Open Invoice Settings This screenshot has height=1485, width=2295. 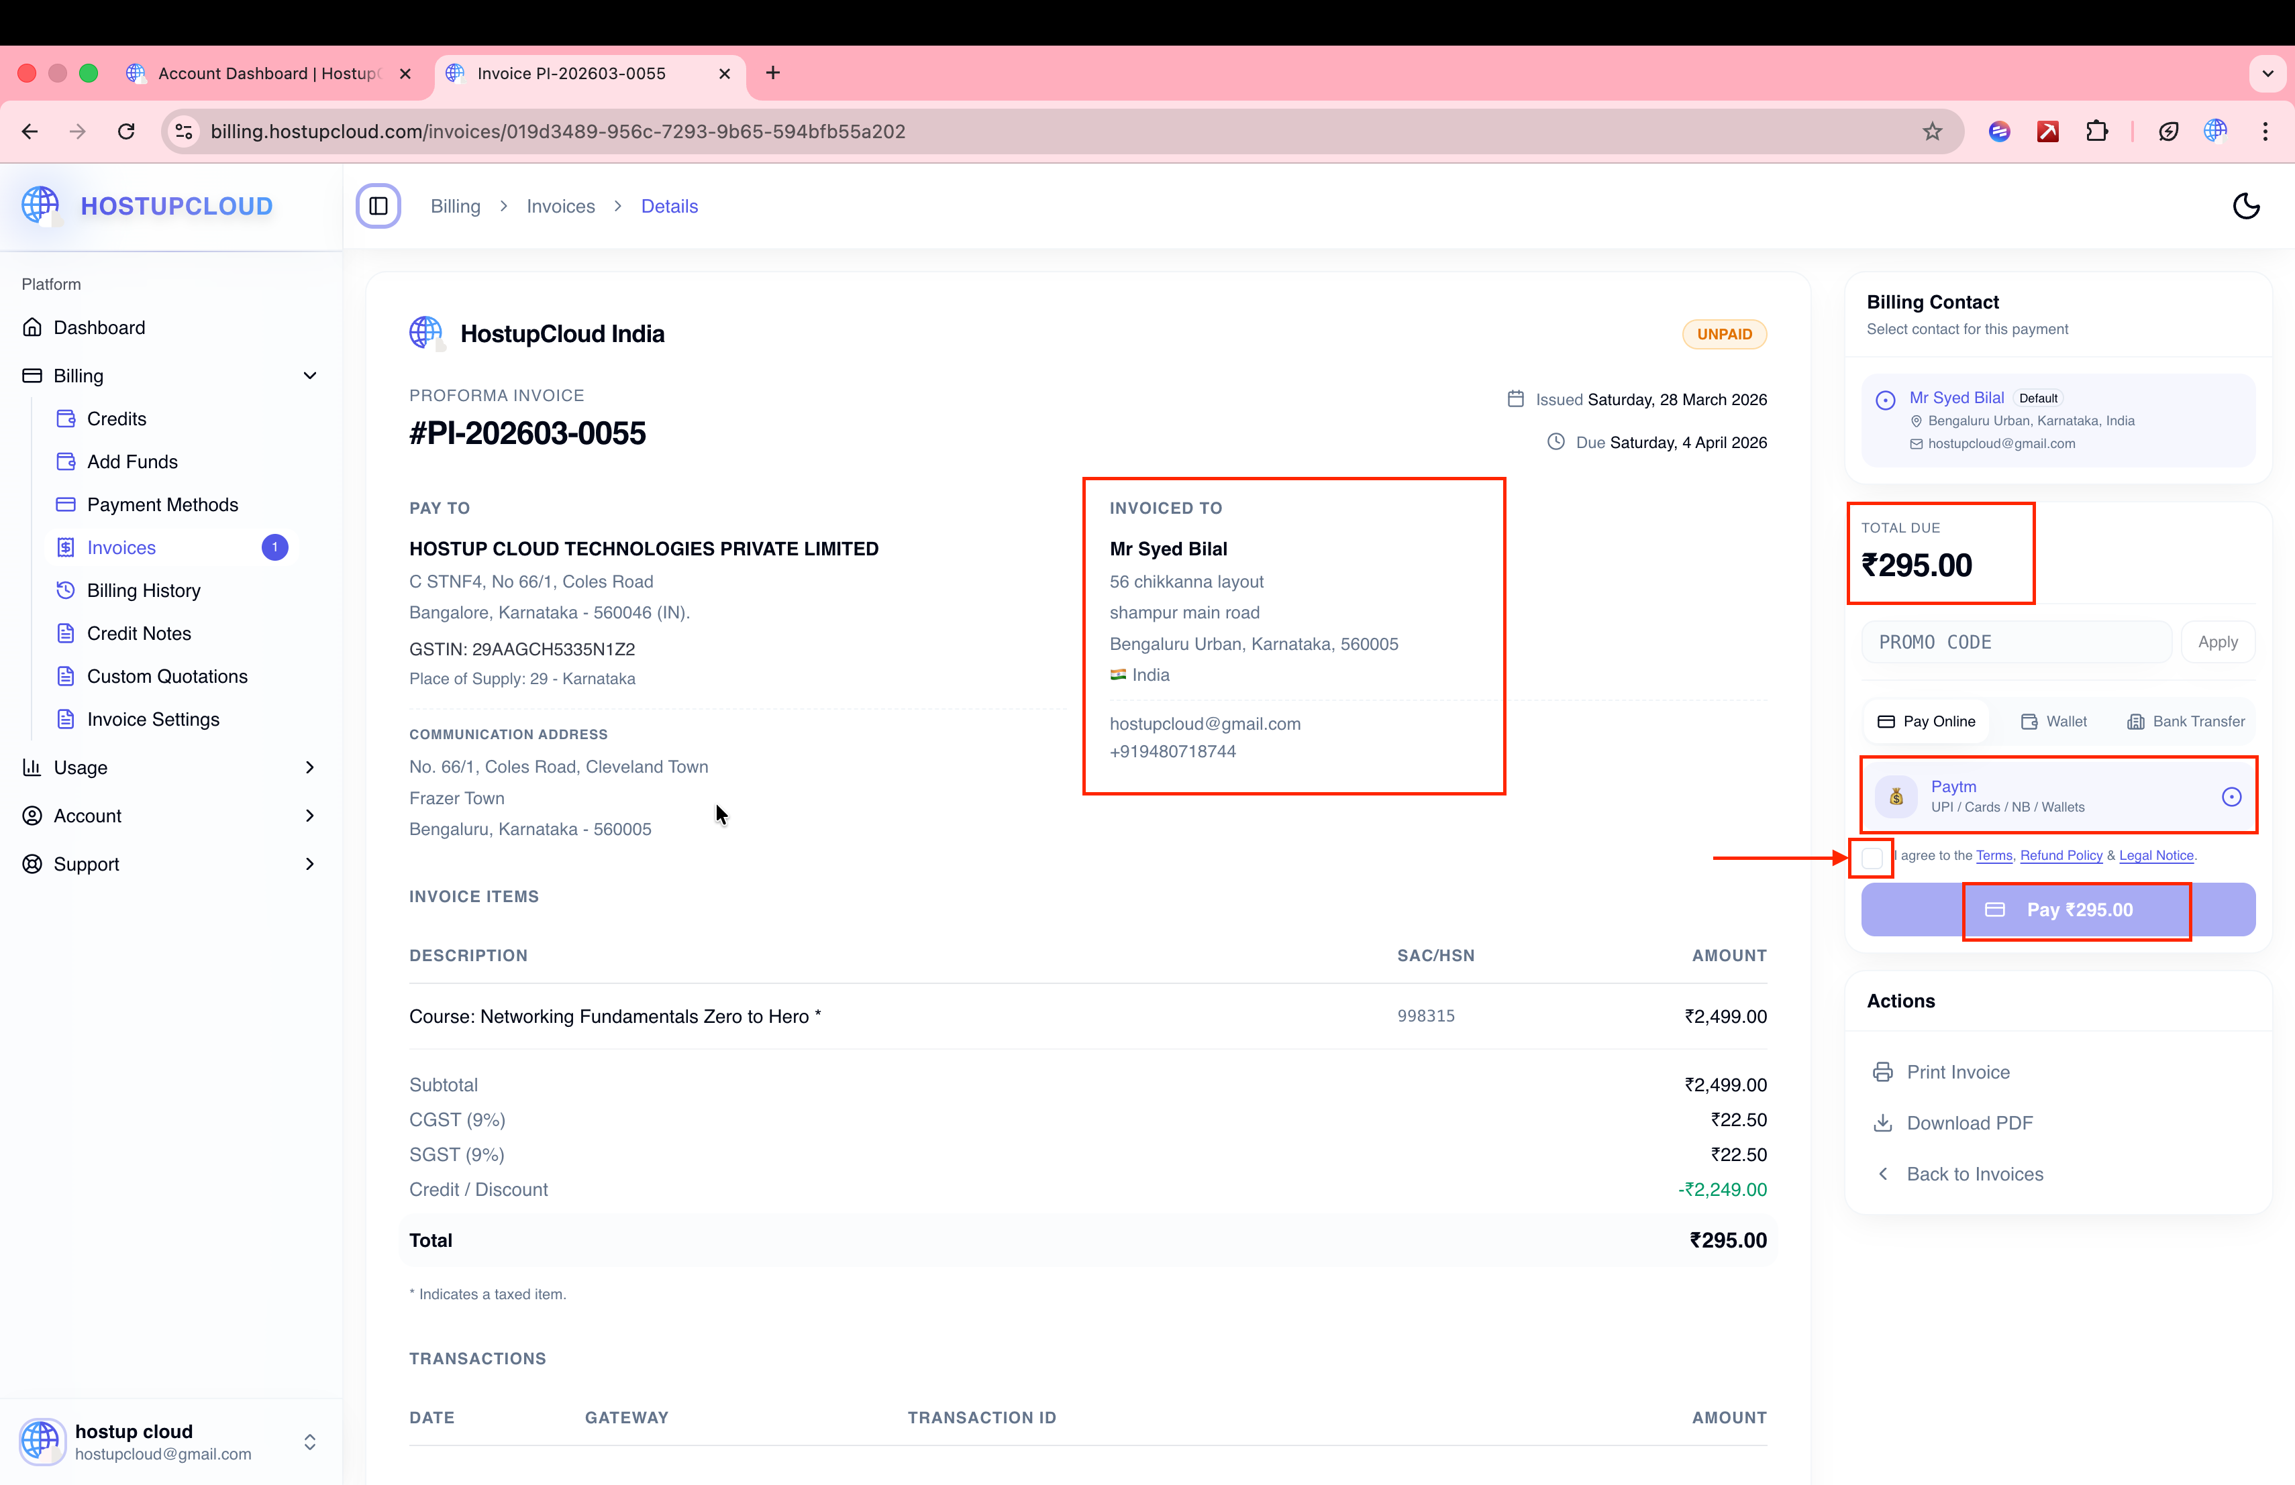[x=152, y=720]
